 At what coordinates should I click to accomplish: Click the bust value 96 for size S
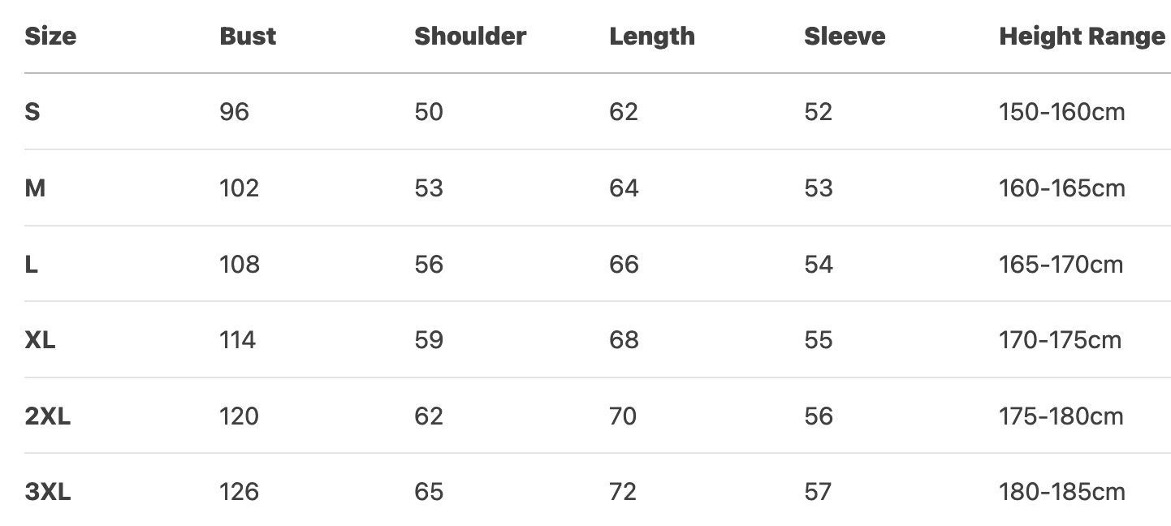tap(234, 112)
